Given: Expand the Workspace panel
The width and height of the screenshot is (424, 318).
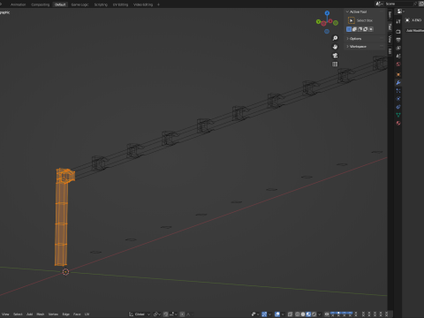Looking at the screenshot, I should [348, 47].
